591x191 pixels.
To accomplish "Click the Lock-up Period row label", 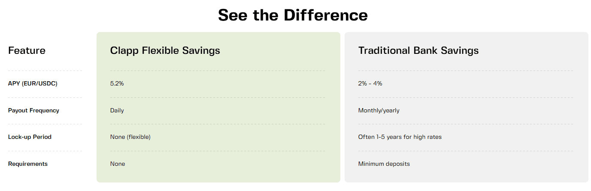I will tap(30, 137).
